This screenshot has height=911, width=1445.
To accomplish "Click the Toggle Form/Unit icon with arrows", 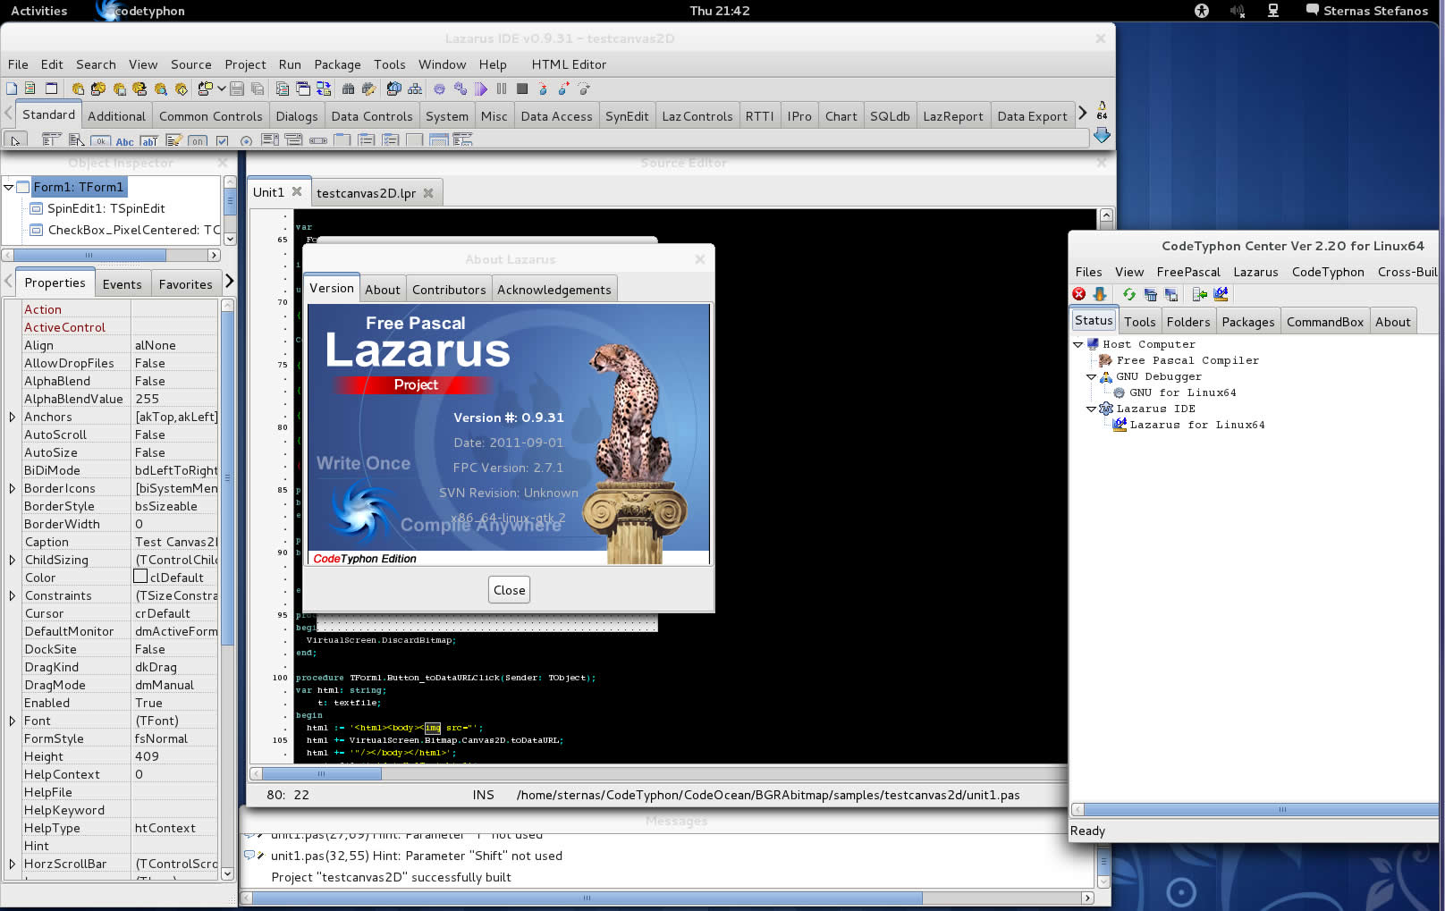I will (x=324, y=89).
